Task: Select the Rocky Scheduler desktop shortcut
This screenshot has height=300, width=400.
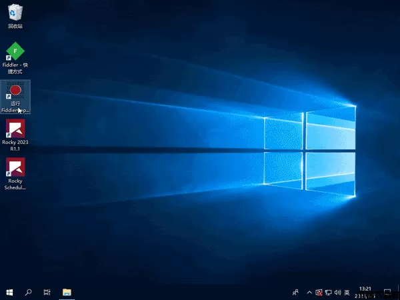Action: pyautogui.click(x=15, y=167)
